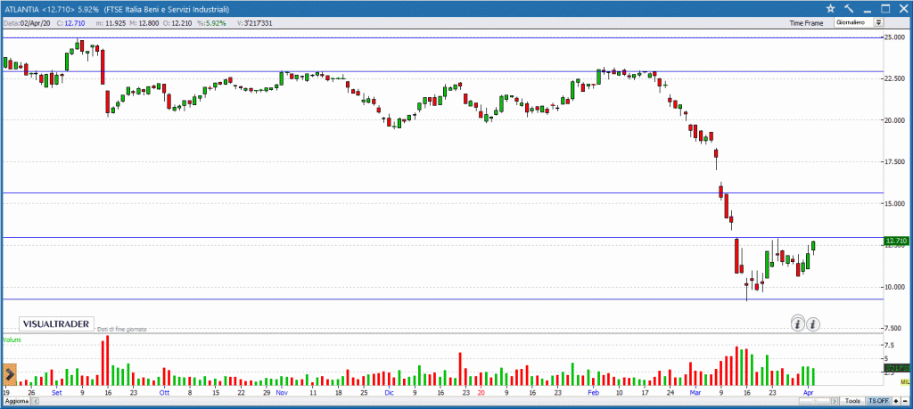Maximize the ATLANTIA chart window
The width and height of the screenshot is (913, 409).
point(885,8)
